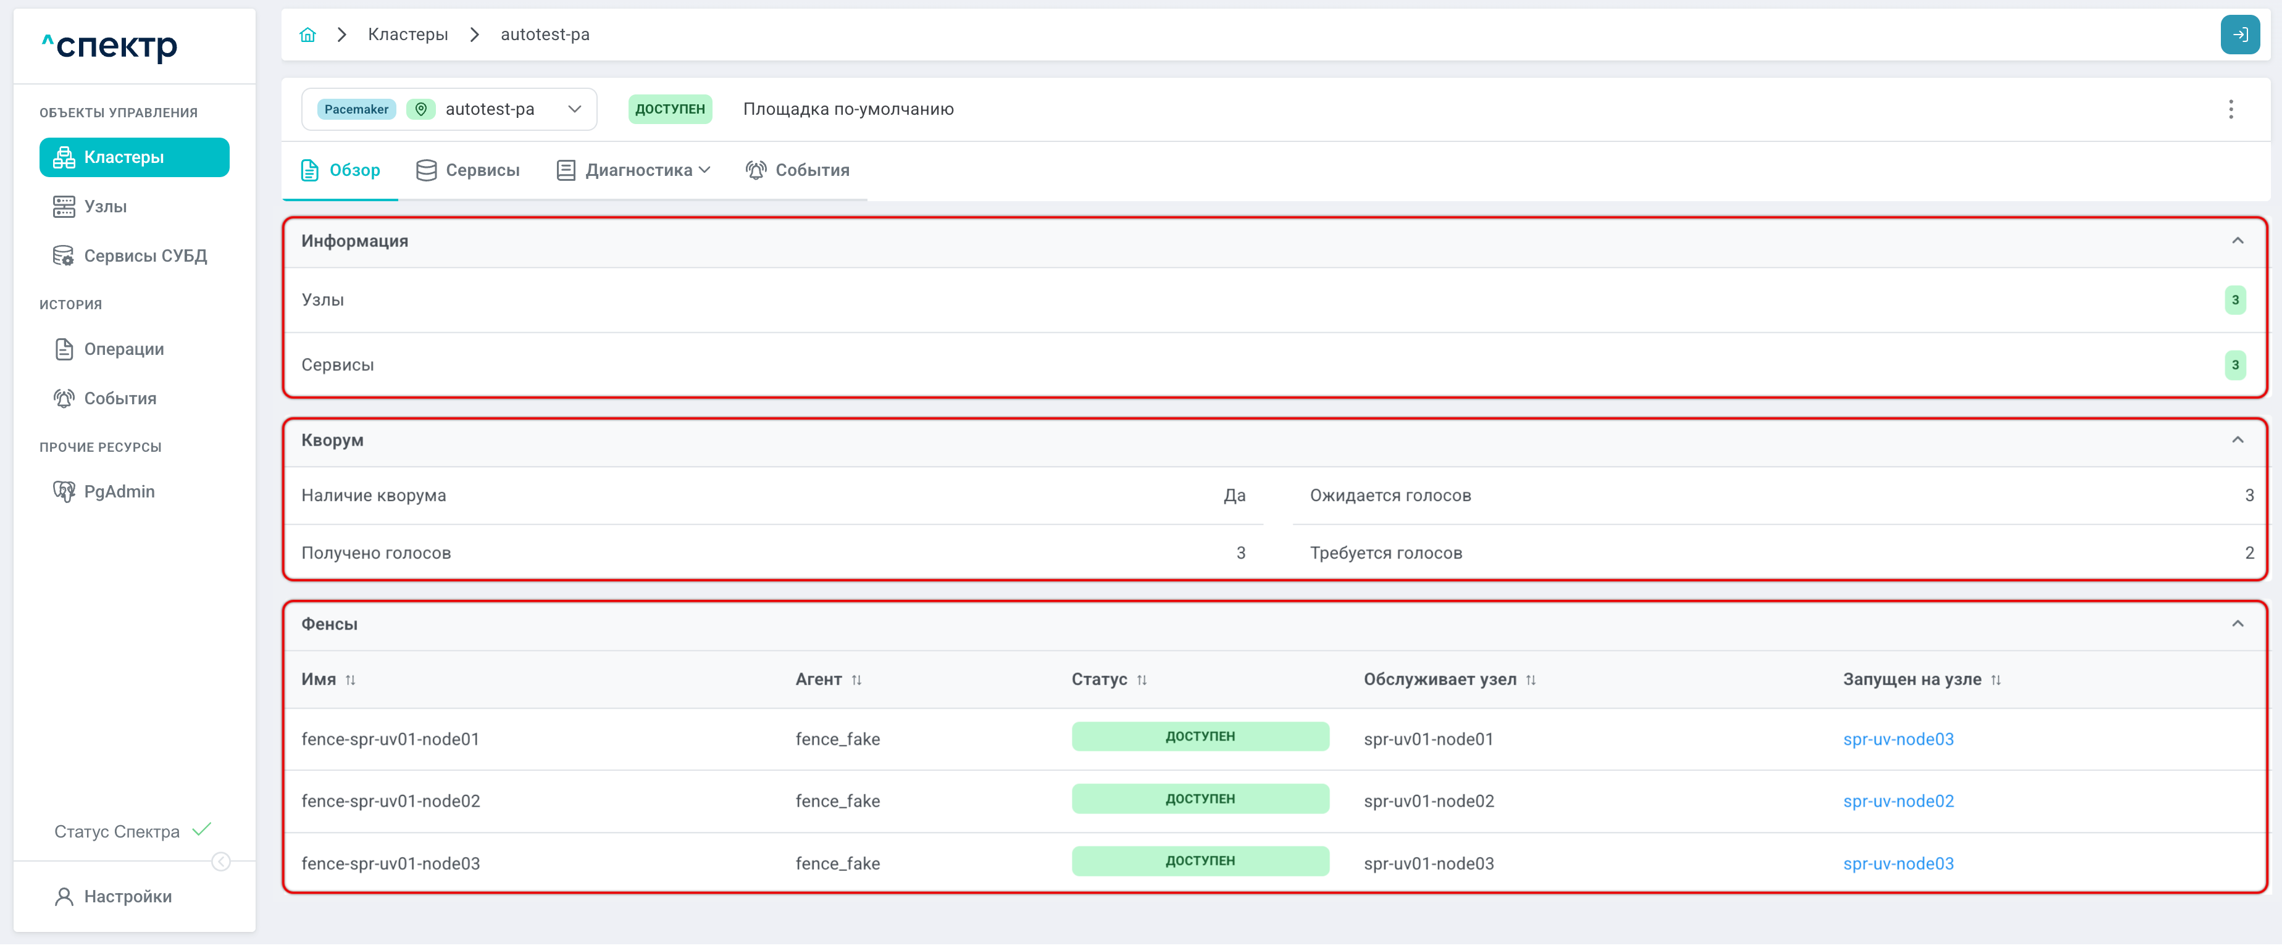Sort fences by Агент column
Image resolution: width=2282 pixels, height=948 pixels.
coord(856,680)
